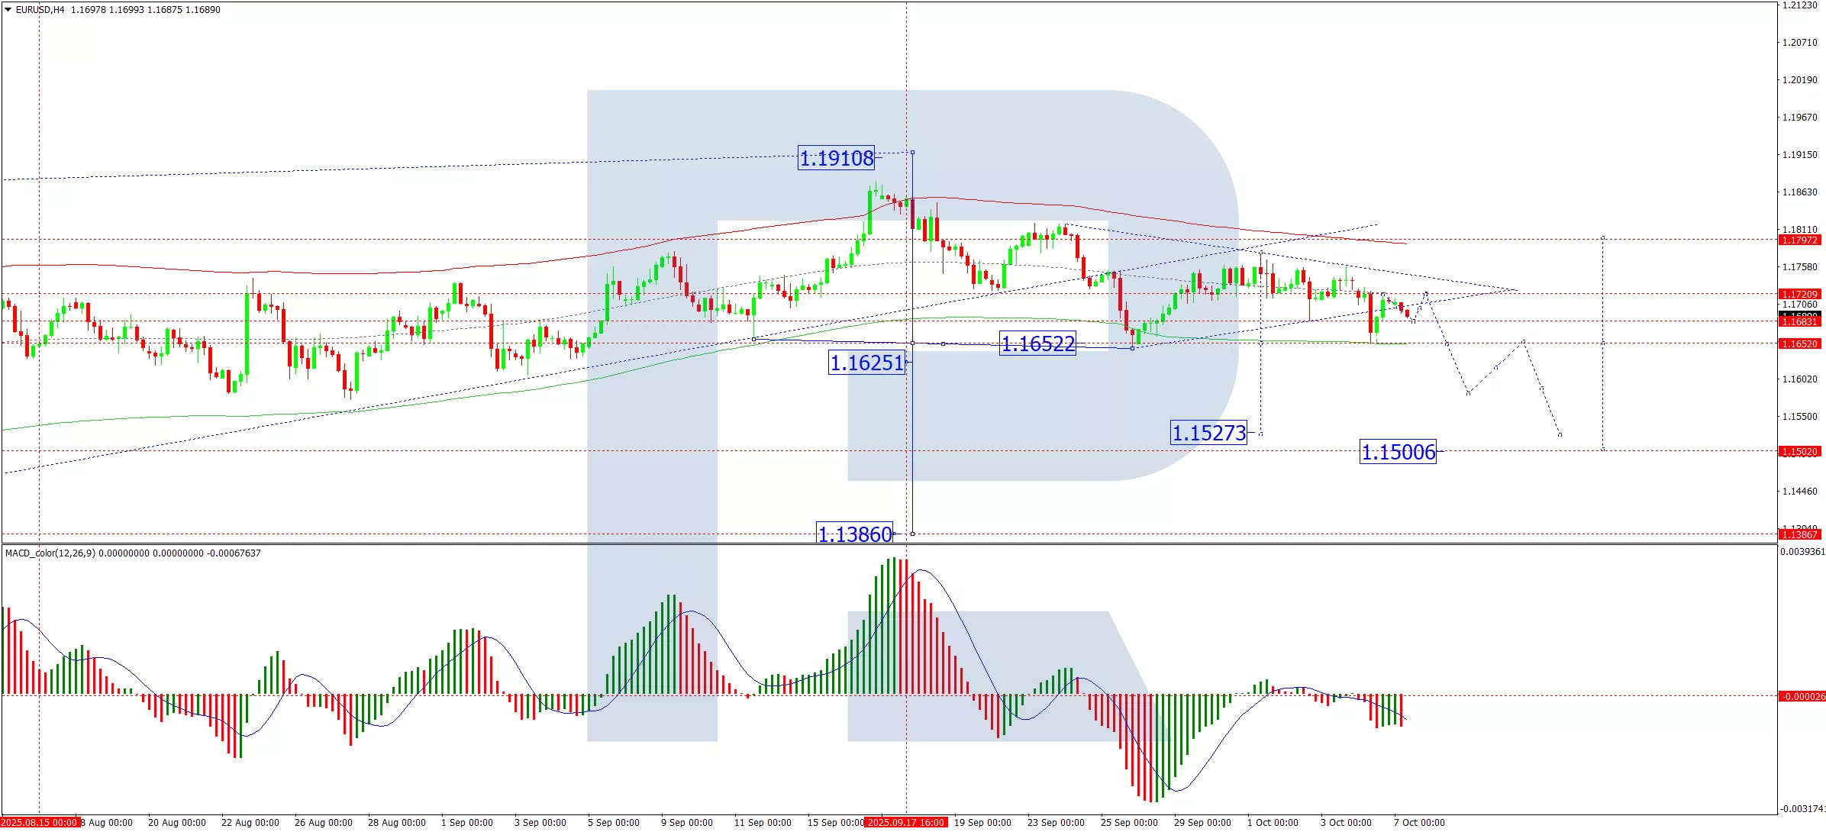Click the 1.16522 level label
Screen dimensions: 1826x832
coord(1037,343)
